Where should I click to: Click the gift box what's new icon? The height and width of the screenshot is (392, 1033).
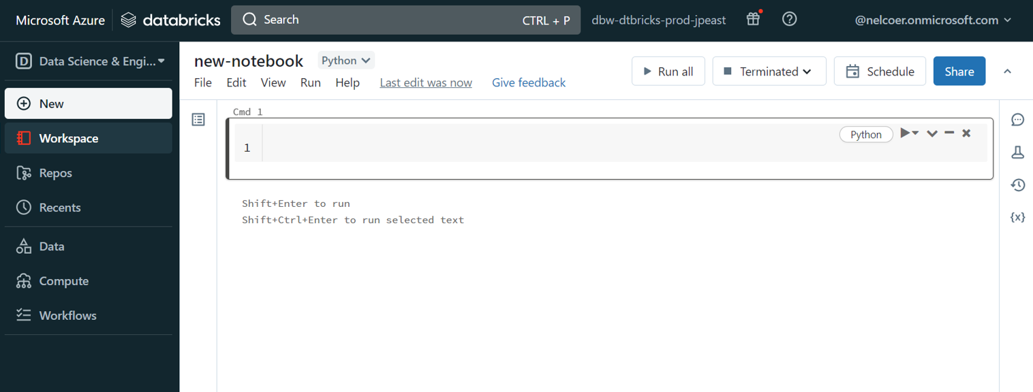coord(753,19)
